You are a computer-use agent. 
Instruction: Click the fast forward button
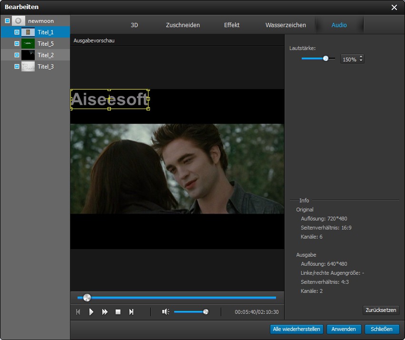[105, 312]
